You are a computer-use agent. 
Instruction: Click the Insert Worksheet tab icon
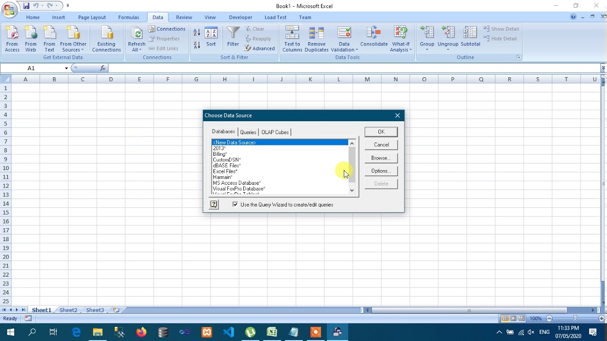point(116,310)
